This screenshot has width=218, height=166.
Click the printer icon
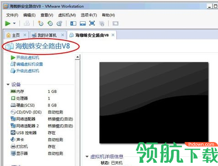pos(13,146)
